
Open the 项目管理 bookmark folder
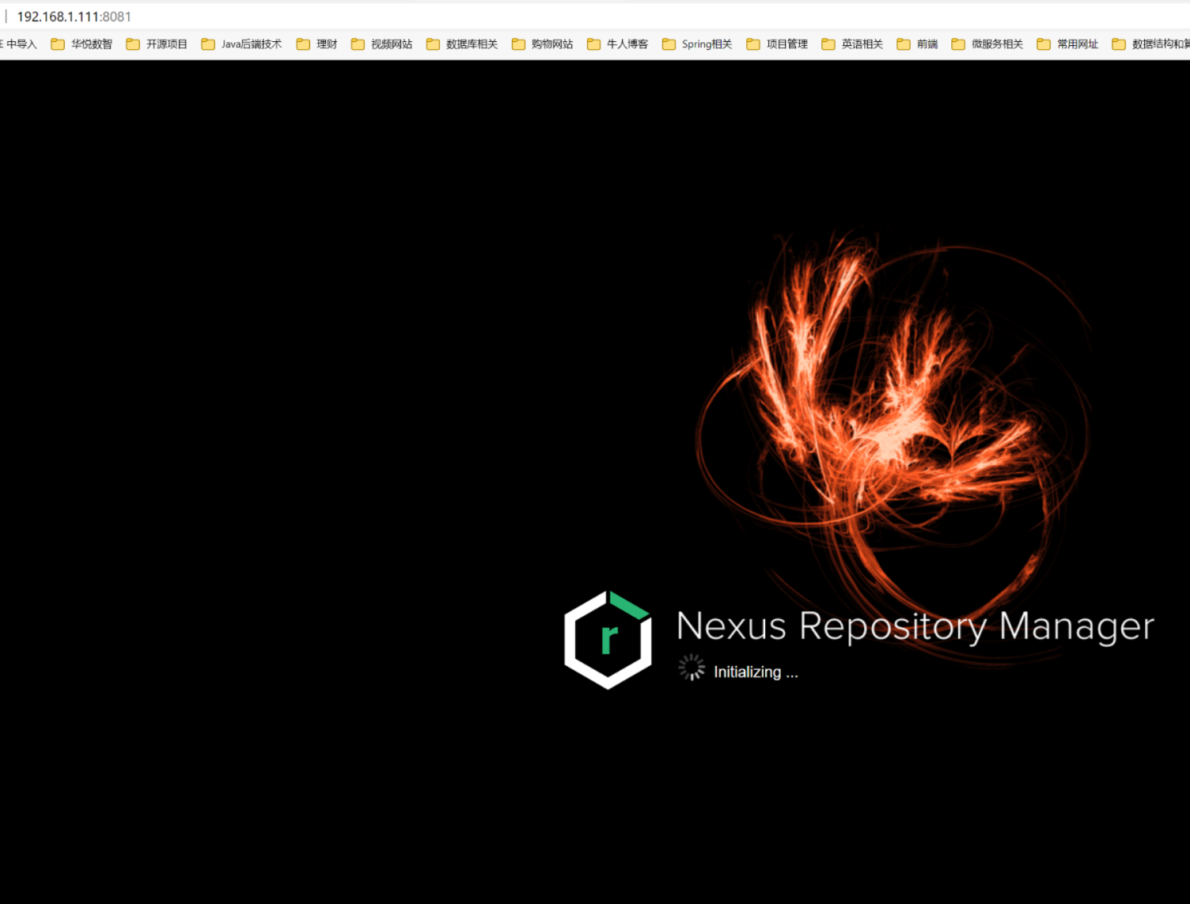pos(777,44)
